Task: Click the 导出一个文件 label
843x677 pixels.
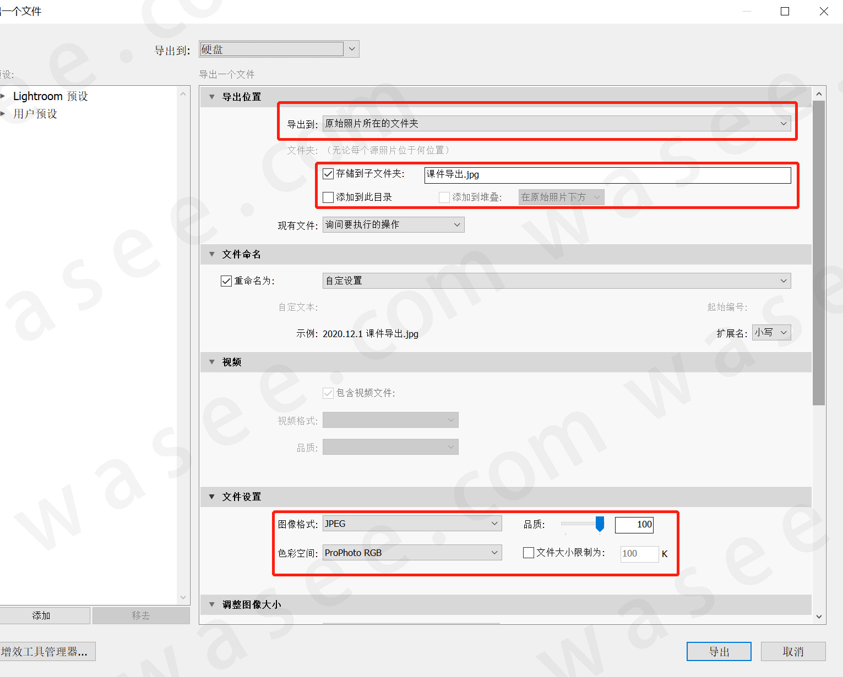Action: click(x=227, y=74)
